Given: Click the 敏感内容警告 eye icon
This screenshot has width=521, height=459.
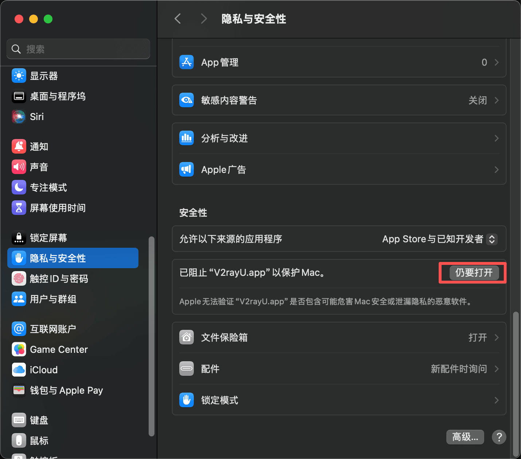Looking at the screenshot, I should [x=187, y=100].
